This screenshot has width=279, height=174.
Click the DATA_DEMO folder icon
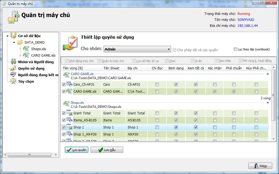[20, 42]
